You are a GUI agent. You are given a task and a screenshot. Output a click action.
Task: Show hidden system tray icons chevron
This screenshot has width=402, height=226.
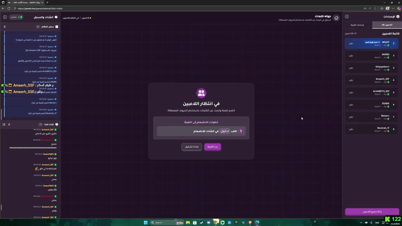(x=361, y=223)
